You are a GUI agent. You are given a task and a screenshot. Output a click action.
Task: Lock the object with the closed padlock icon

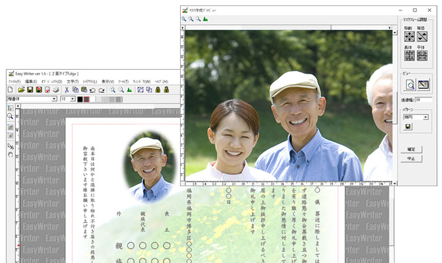[158, 90]
